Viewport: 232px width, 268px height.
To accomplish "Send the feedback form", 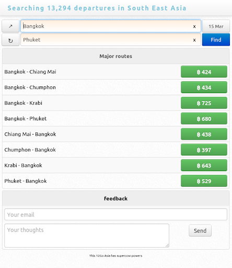I will pos(200,231).
